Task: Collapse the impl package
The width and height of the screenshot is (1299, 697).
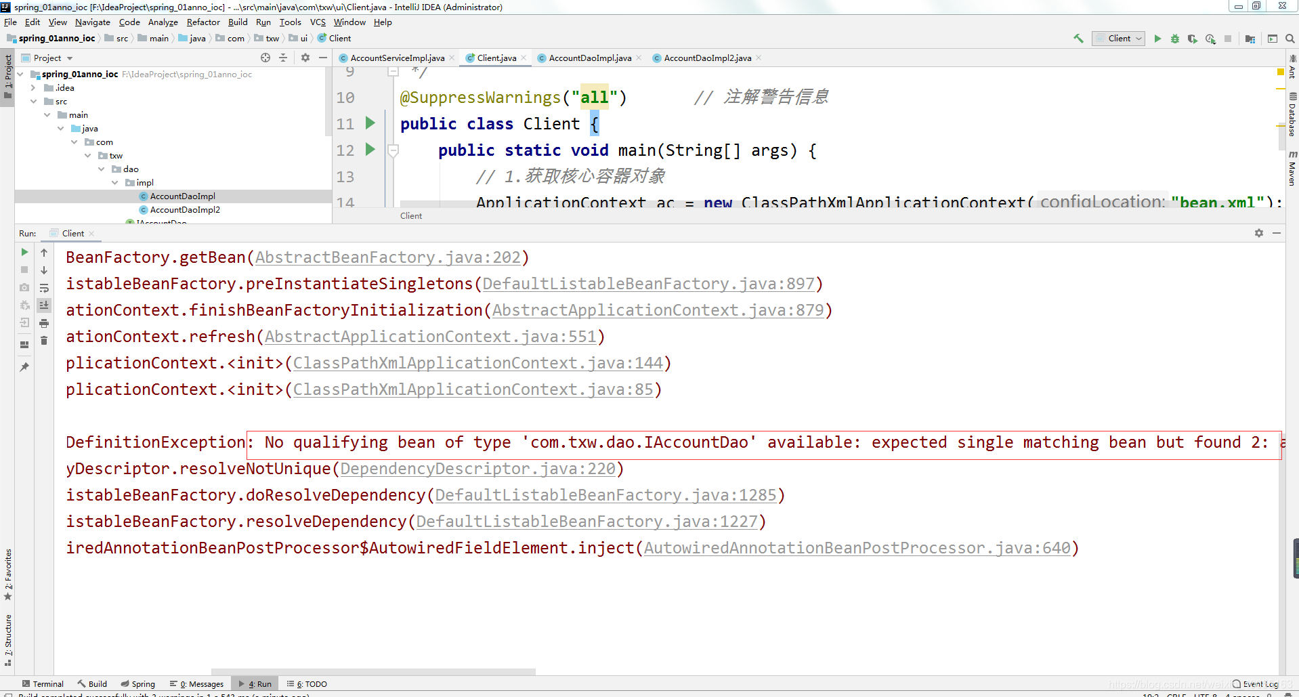Action: tap(114, 182)
